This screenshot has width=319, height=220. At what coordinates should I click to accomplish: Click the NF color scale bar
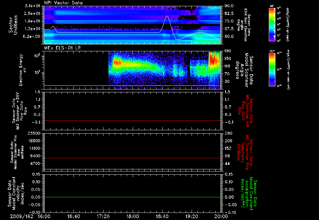[x=272, y=24]
